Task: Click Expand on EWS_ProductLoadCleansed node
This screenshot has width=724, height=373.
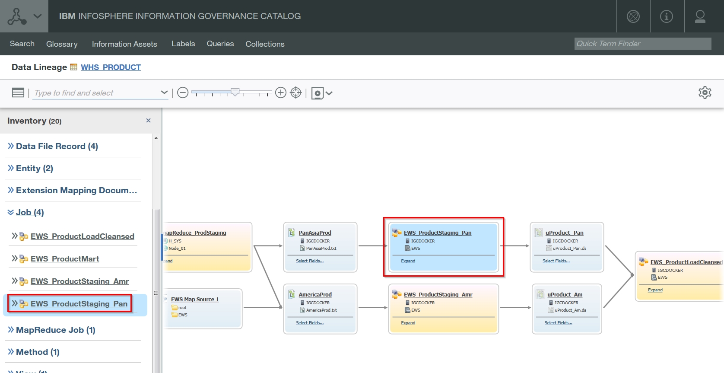Action: click(x=655, y=290)
